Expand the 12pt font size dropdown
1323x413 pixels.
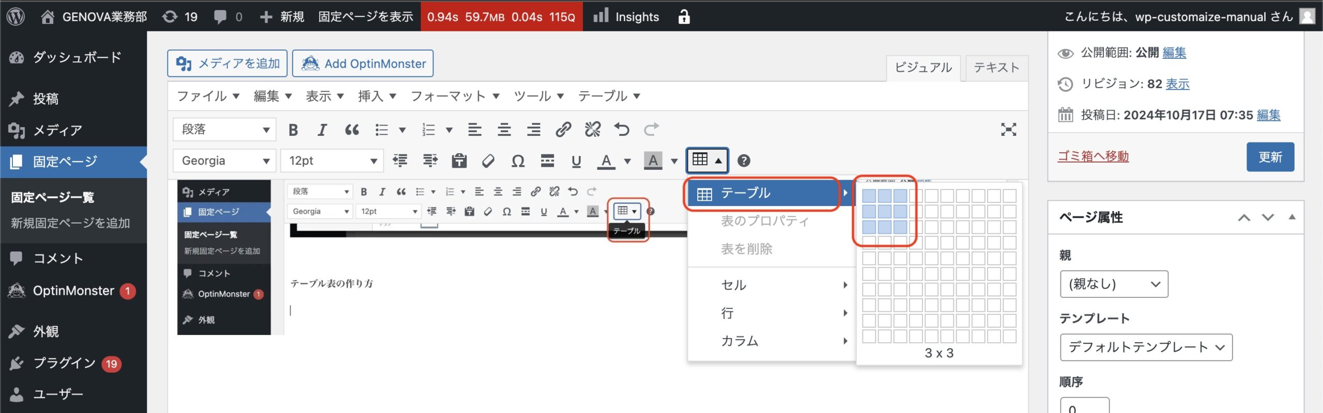[x=332, y=161]
